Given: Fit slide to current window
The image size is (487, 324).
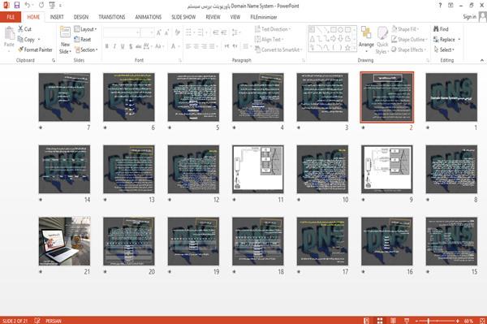Looking at the screenshot, I should [482, 321].
